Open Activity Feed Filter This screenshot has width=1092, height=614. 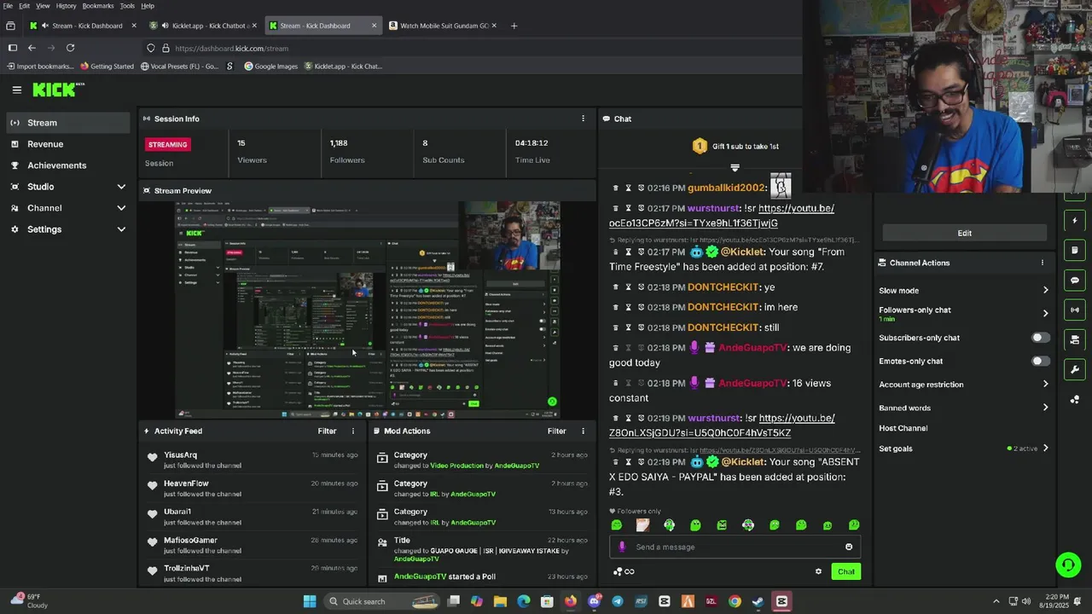(328, 432)
